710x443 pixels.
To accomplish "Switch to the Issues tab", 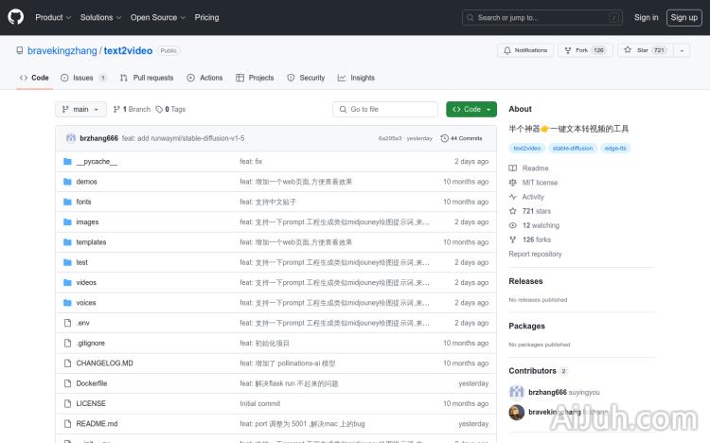I will pos(83,78).
